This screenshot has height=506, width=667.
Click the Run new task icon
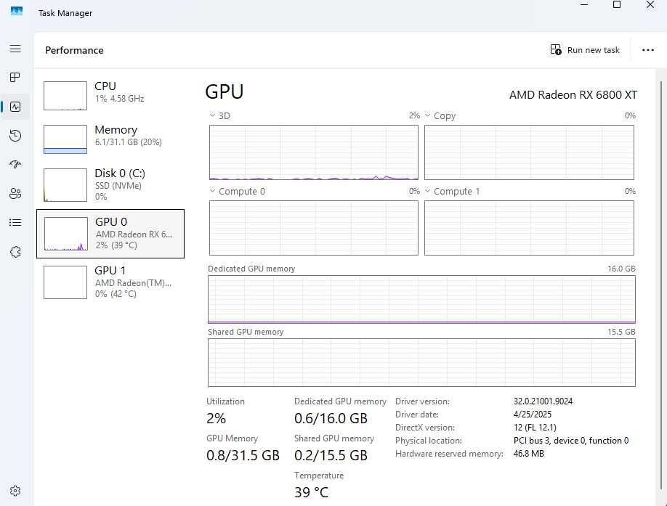point(556,49)
